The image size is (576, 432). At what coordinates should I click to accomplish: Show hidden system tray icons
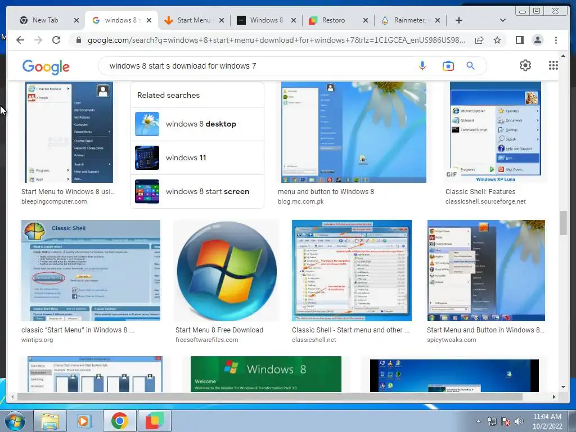coord(478,421)
